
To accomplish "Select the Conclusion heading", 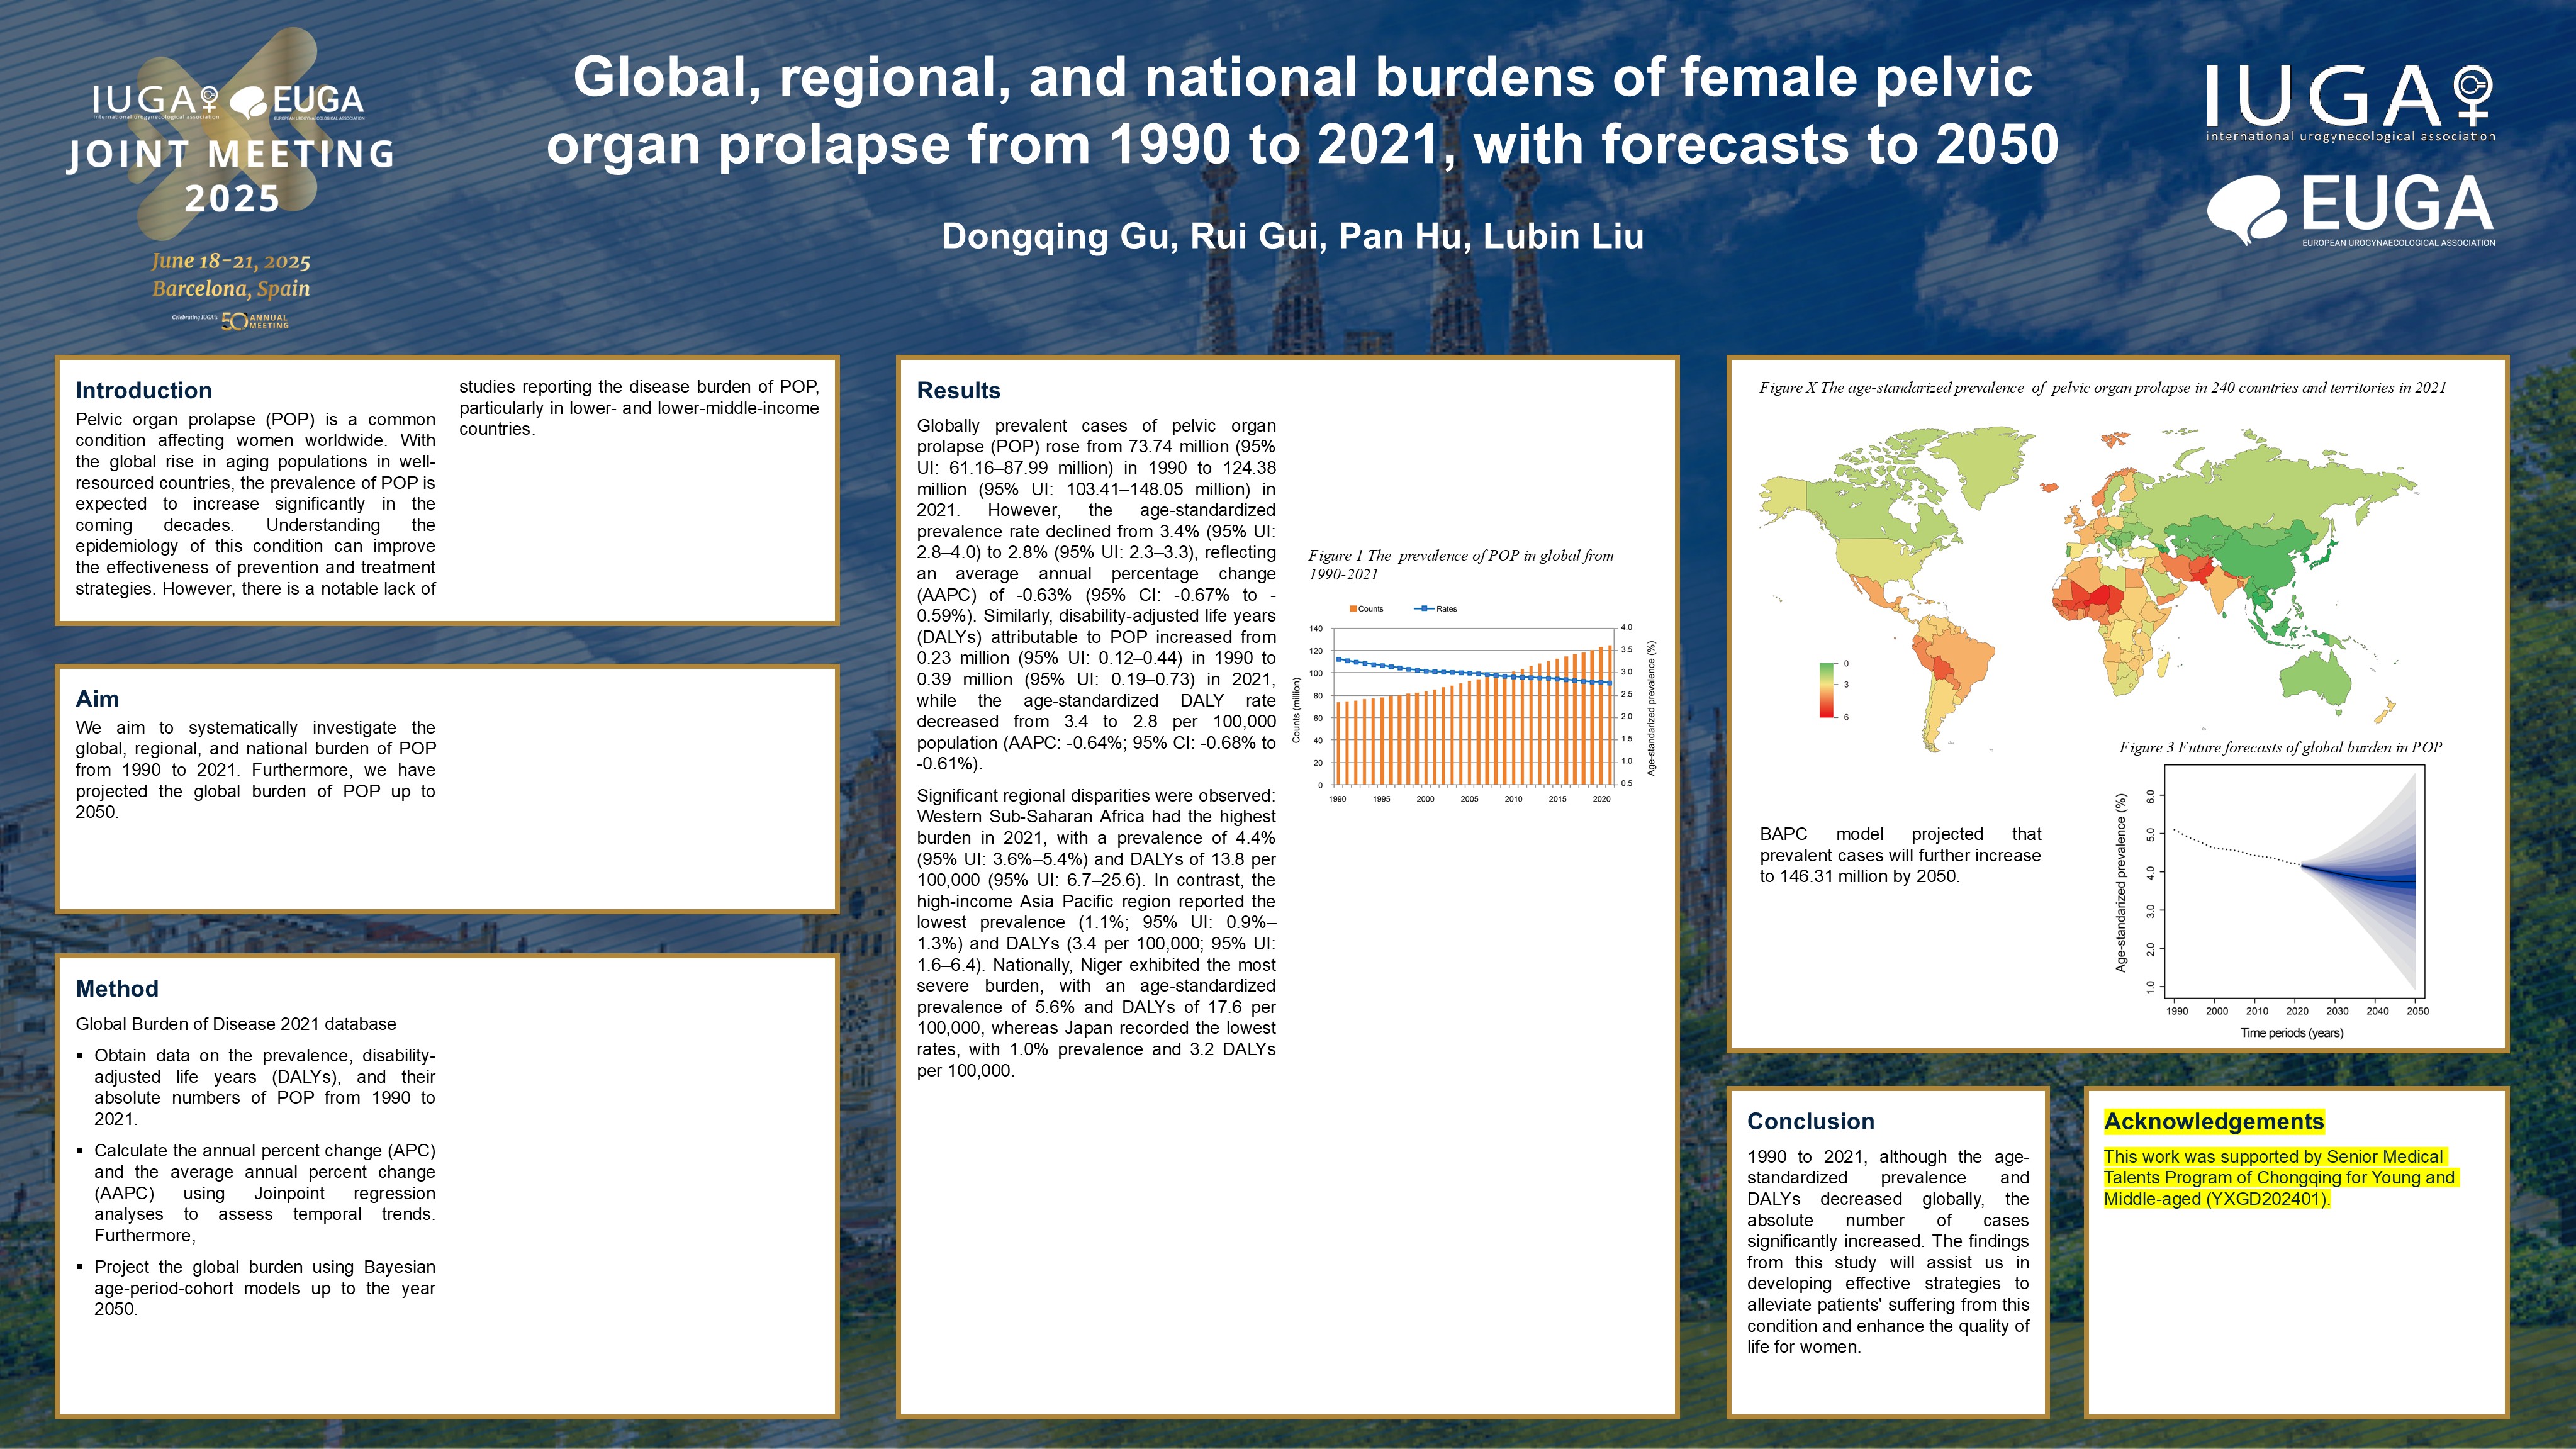I will 1810,1121.
